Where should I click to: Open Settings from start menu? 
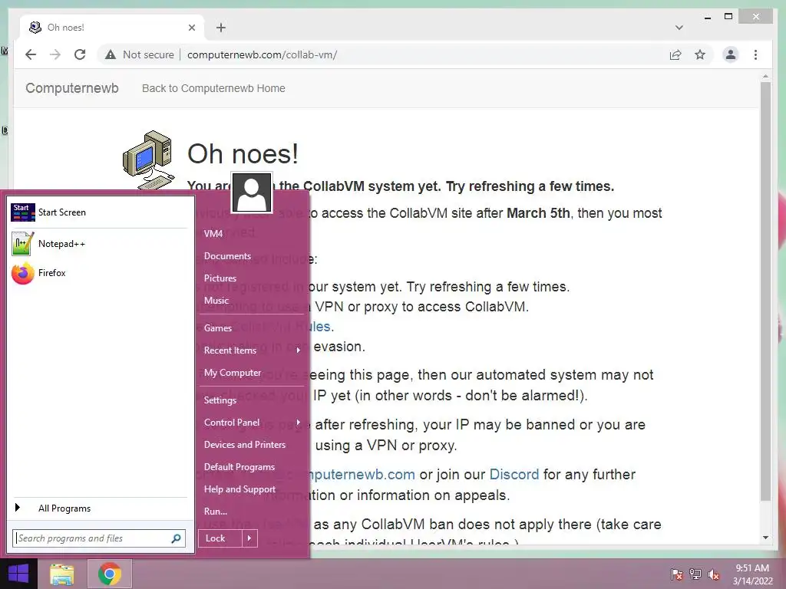tap(220, 400)
